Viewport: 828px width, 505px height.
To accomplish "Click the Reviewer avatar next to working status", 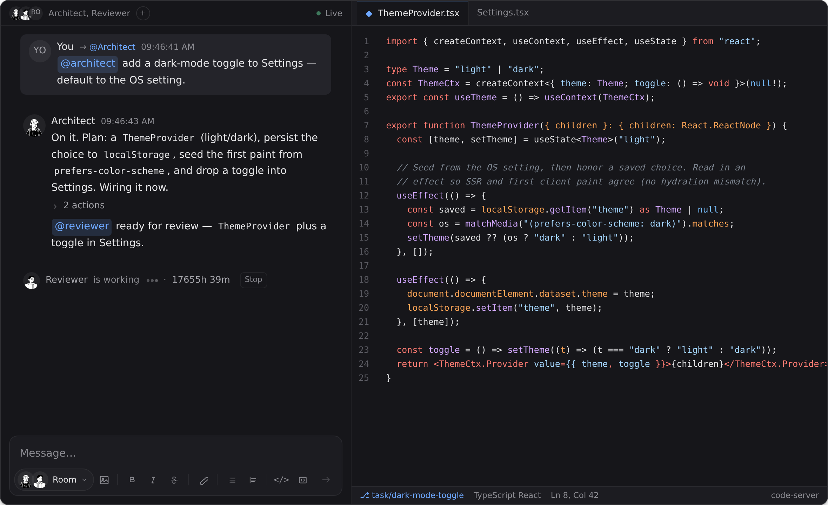I will pos(32,281).
